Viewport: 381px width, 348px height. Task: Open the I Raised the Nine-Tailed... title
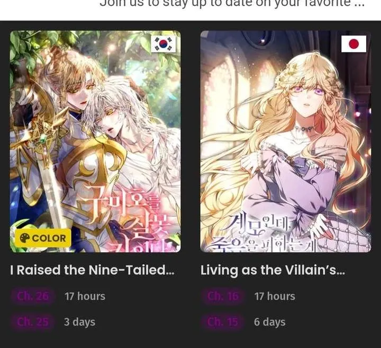point(92,270)
